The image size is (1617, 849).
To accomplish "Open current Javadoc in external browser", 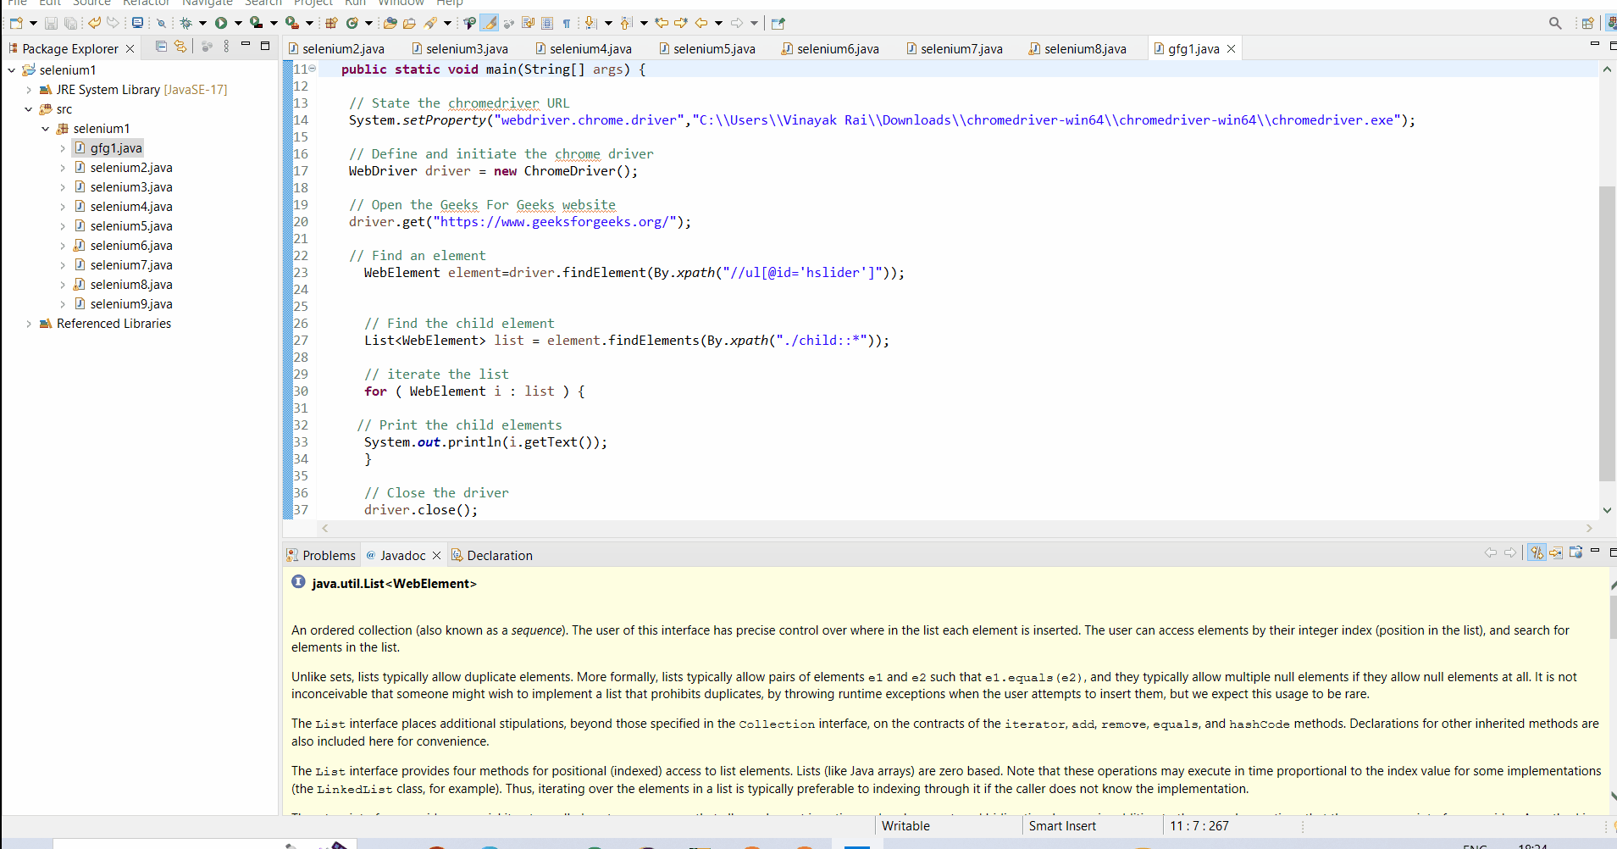I will point(1576,553).
